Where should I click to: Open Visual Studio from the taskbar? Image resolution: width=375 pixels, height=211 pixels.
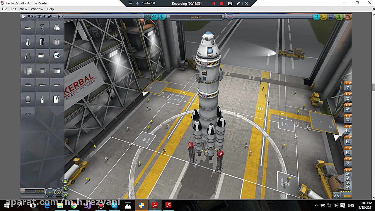[x=87, y=205]
